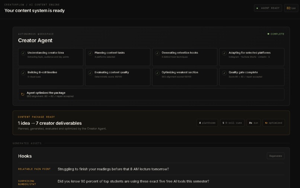The height and width of the screenshot is (188, 300).
Task: Click checkmark icon for Optimizing weakest section
Action: pyautogui.click(x=157, y=73)
